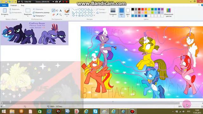Open the Windows Start button
The height and width of the screenshot is (114, 203).
(3, 111)
